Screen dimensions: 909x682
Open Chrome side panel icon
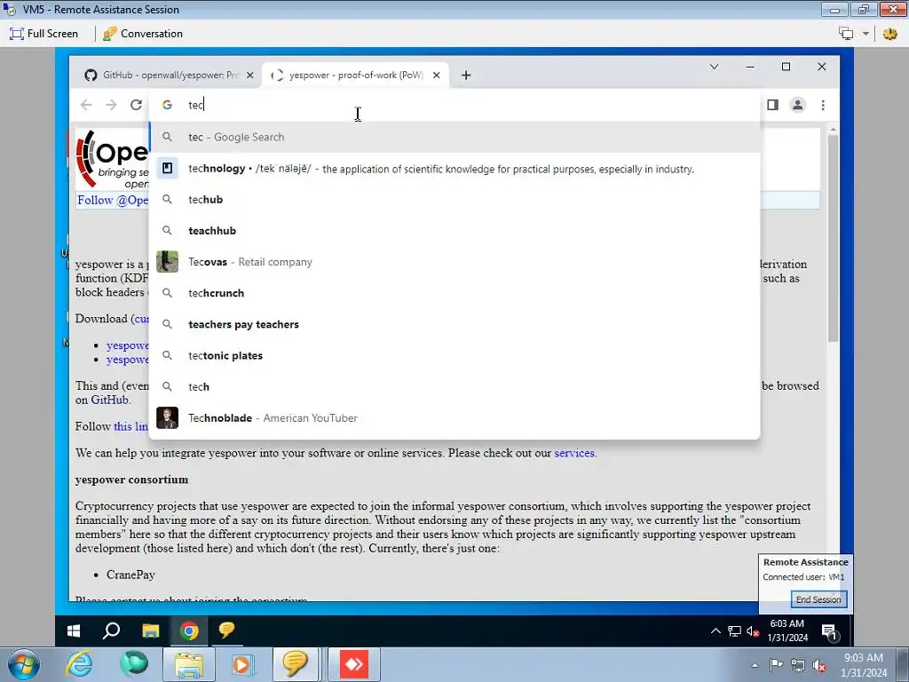[x=773, y=105]
